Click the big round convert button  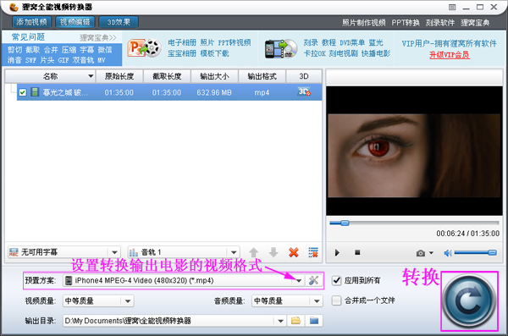pyautogui.click(x=469, y=301)
